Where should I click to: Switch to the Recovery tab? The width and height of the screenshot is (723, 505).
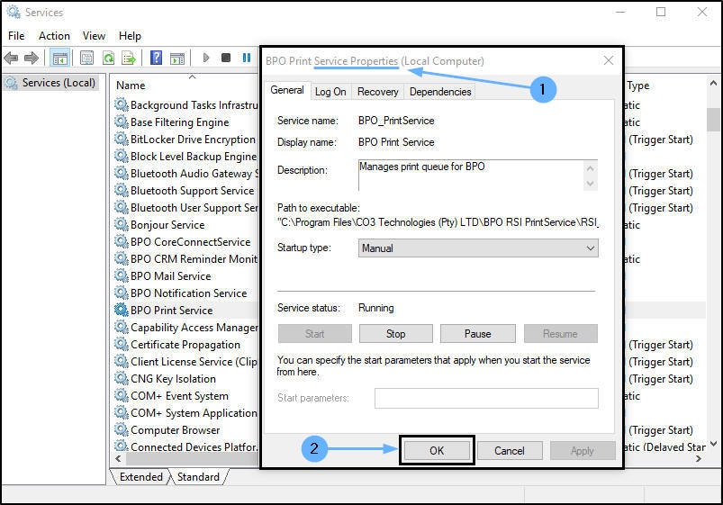click(377, 92)
